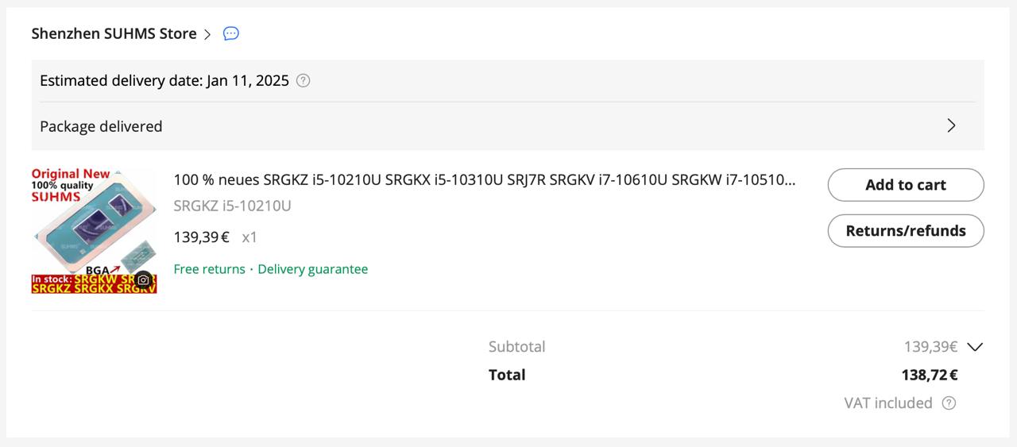
Task: Click the VAT included info icon
Action: tap(949, 403)
